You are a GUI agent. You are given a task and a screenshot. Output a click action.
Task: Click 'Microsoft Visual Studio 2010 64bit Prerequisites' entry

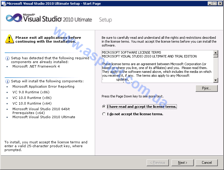click(41, 111)
